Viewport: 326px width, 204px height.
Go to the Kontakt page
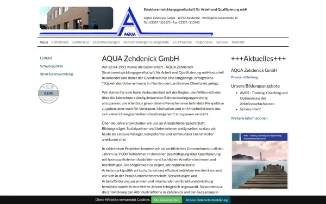point(238,42)
